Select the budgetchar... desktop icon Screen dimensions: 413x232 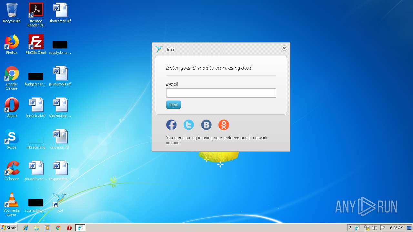36,79
